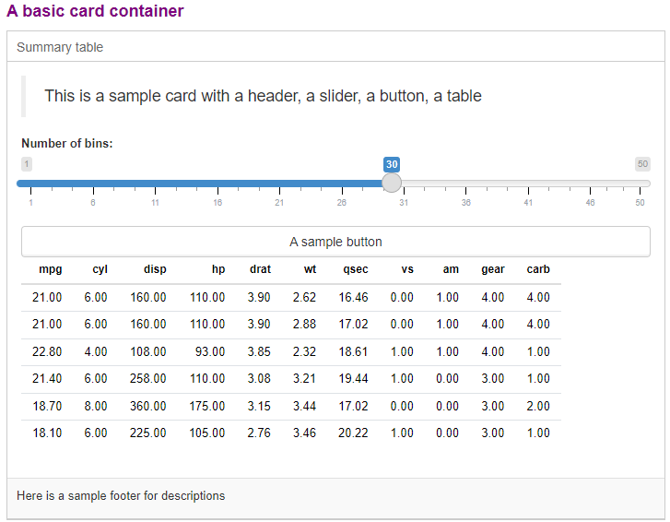This screenshot has width=670, height=522.
Task: Click the 'carb' column header
Action: coord(538,269)
